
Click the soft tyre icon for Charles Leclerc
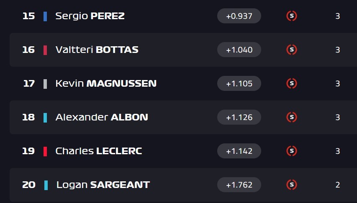click(x=292, y=151)
